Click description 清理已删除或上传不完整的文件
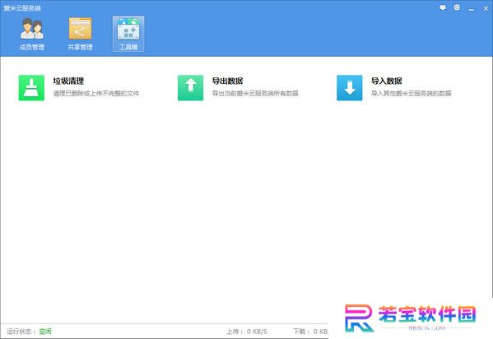The image size is (493, 339). pyautogui.click(x=96, y=94)
